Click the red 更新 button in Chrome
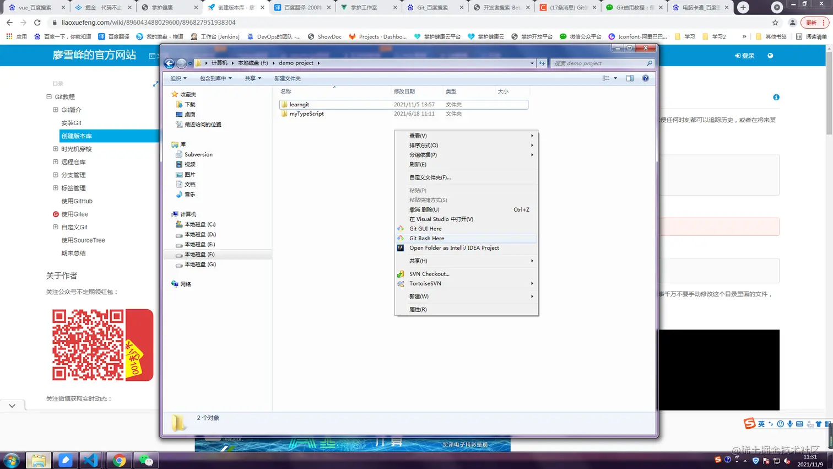This screenshot has width=833, height=469. point(815,23)
